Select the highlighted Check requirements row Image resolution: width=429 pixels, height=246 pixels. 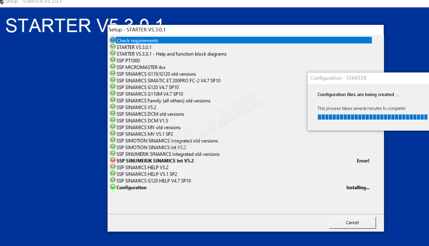tap(244, 40)
